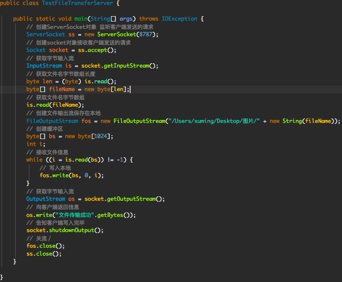Place cursor at end of 'new byte[len];' line
This screenshot has height=282, width=342.
130,90
